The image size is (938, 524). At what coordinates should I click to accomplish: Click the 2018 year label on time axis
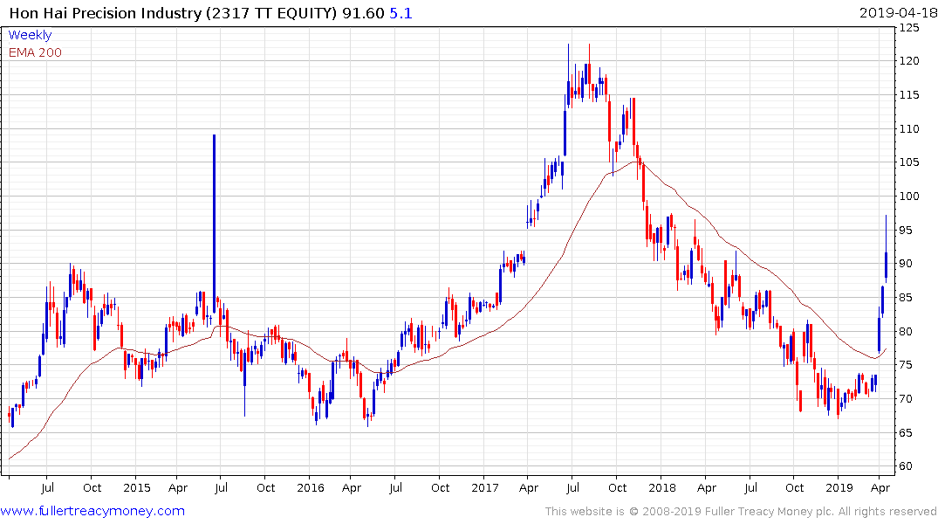(x=661, y=487)
